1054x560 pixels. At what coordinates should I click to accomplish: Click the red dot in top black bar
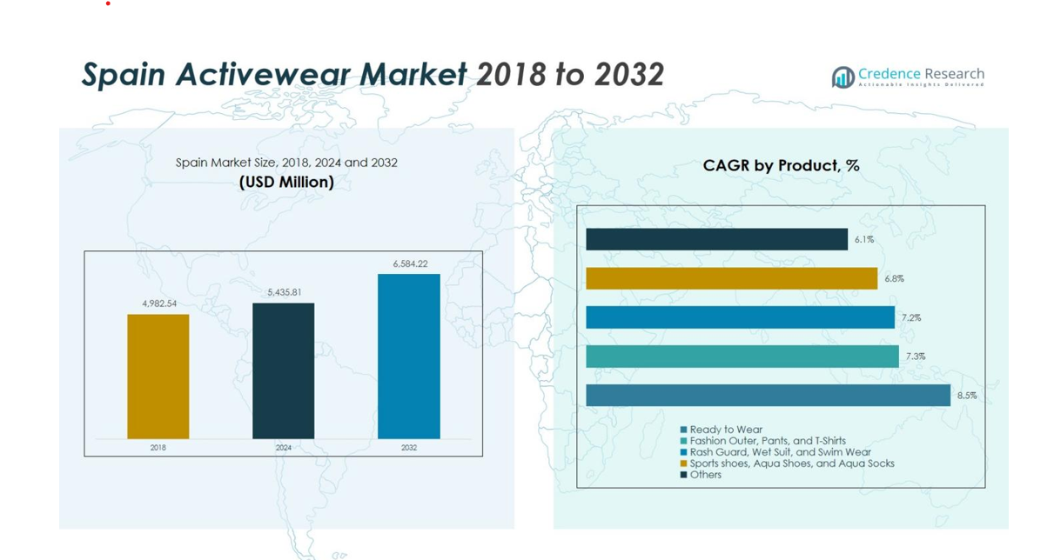pos(108,3)
